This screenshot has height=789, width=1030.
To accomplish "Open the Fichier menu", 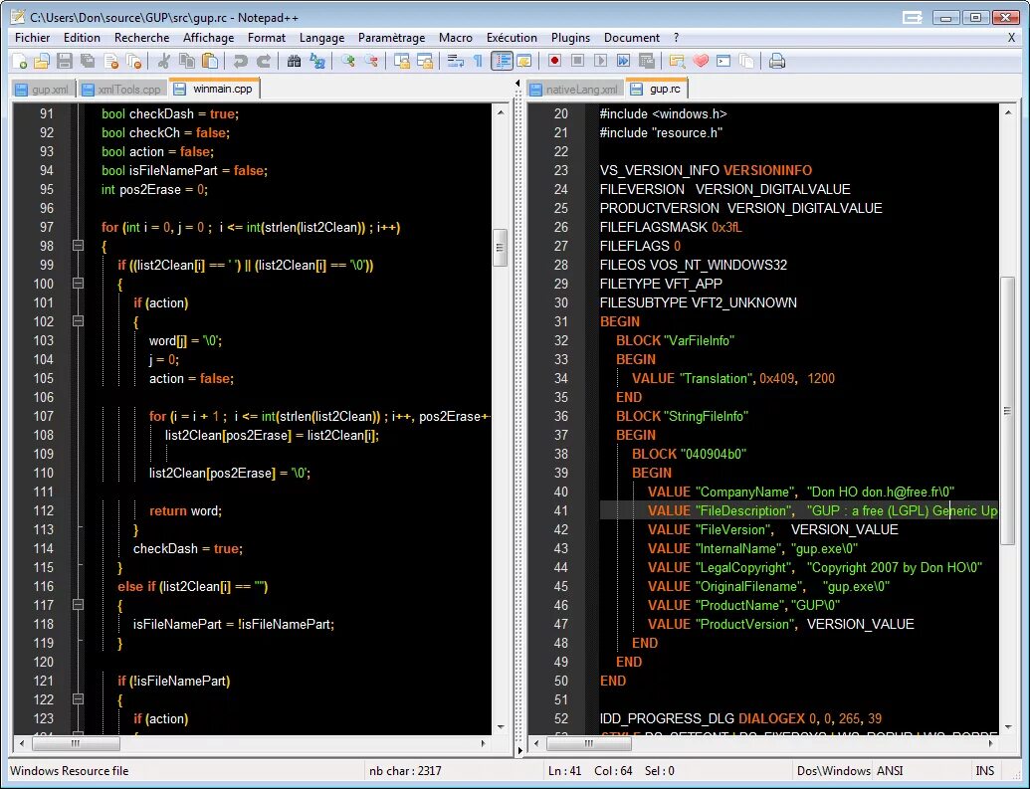I will pyautogui.click(x=32, y=38).
